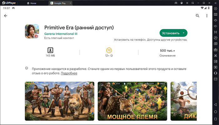Open multi-instance manager icon in sidebar
Image resolution: width=219 pixels, height=125 pixels.
pos(216,44)
